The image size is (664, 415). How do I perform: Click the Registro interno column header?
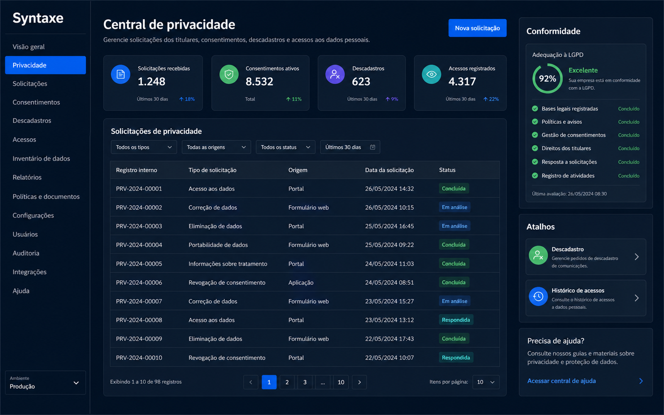coord(137,170)
